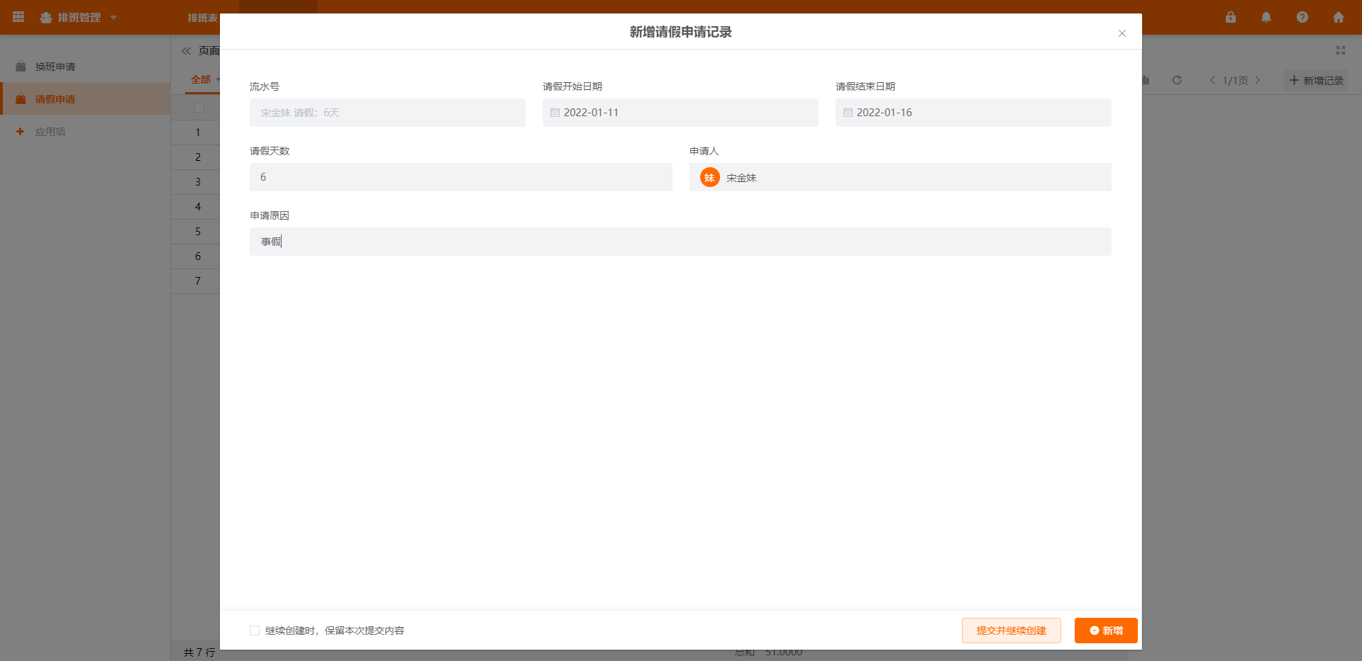Screen dimensions: 1362x661
Task: Select table row number 1
Action: pos(198,132)
